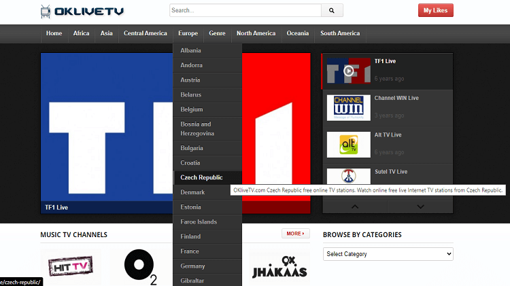Expand the Select Category dropdown

point(388,254)
